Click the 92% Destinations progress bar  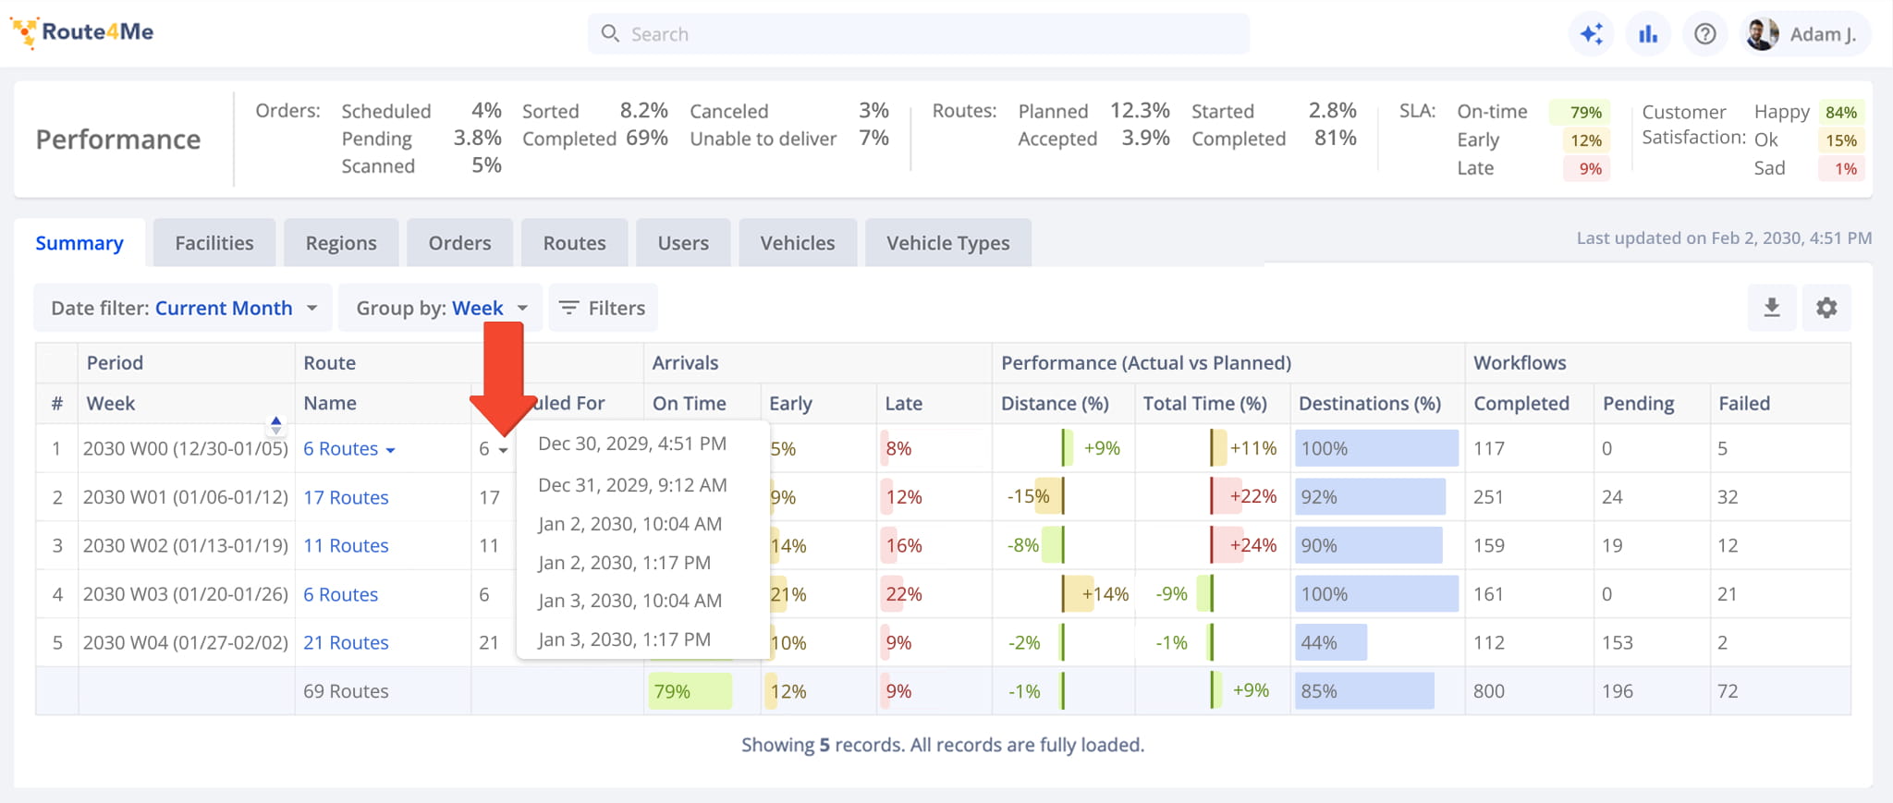pyautogui.click(x=1370, y=497)
